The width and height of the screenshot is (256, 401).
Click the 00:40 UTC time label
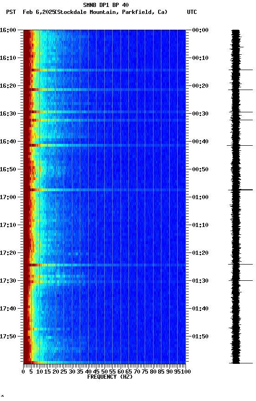(x=200, y=142)
